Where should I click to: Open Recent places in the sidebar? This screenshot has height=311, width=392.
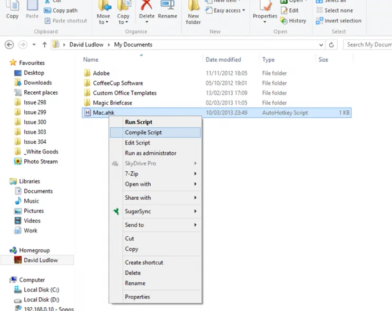point(36,93)
